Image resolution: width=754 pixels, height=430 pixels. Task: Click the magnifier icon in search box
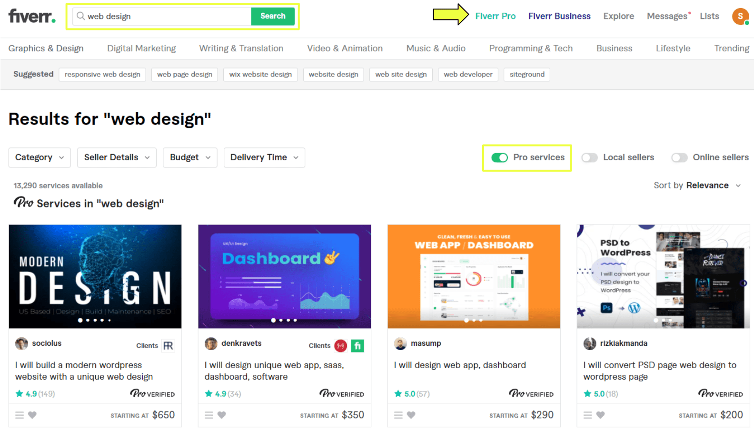coord(81,16)
